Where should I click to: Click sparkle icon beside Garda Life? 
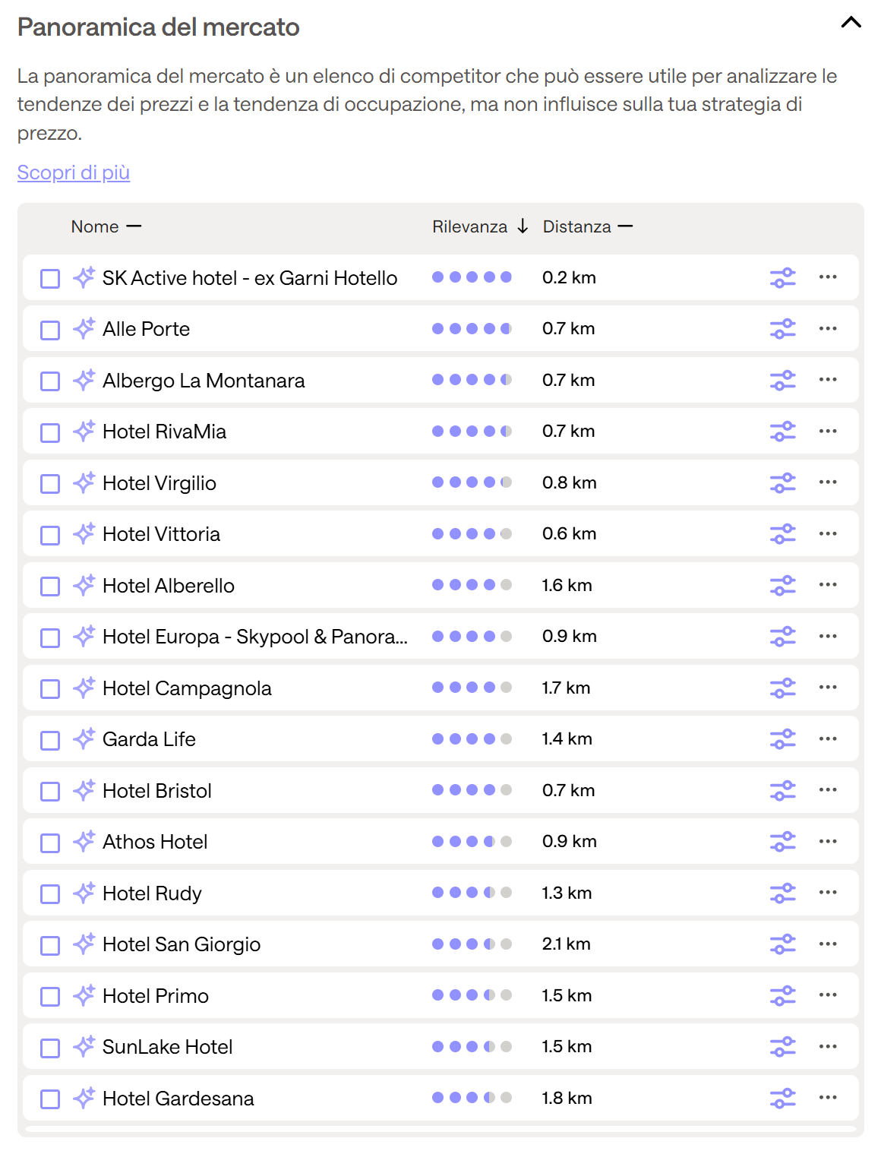pyautogui.click(x=84, y=739)
